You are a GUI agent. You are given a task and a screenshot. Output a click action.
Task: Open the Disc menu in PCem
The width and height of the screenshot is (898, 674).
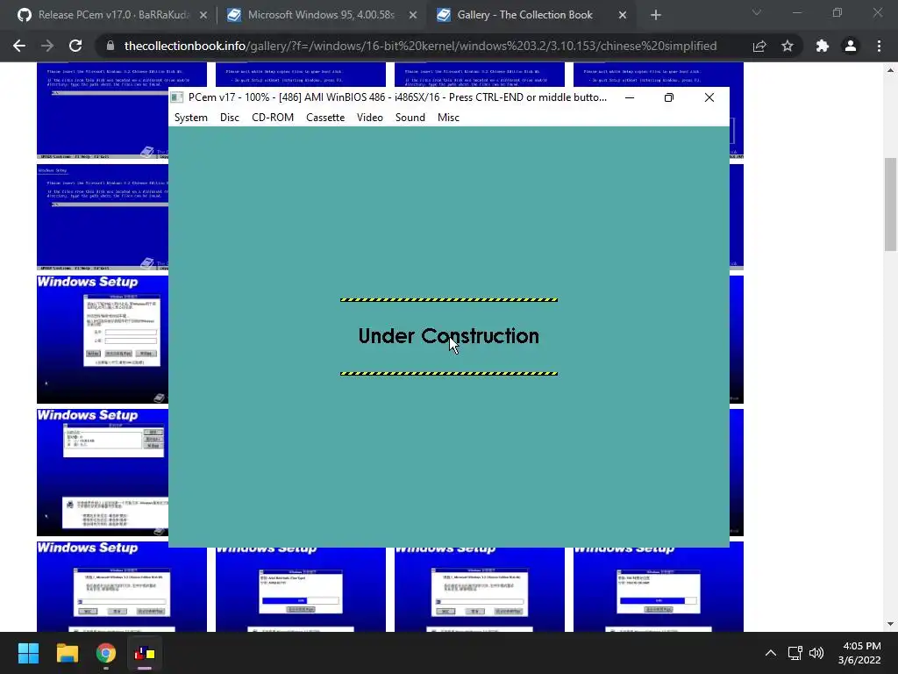tap(229, 118)
